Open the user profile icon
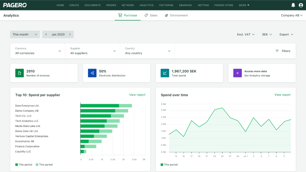Screen dimensions: 306x172 pyautogui.click(x=301, y=5)
